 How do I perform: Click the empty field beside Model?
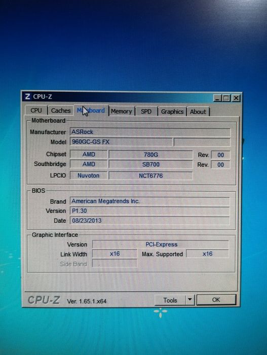click(x=202, y=142)
